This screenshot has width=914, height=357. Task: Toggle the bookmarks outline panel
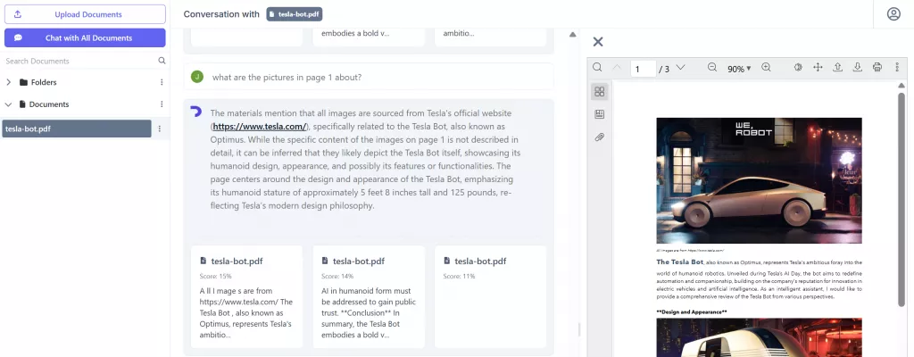pos(599,114)
